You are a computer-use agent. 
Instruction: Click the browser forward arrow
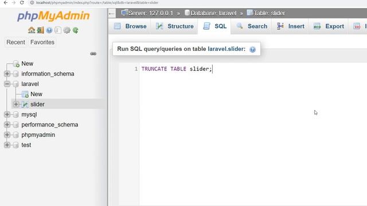click(14, 2)
